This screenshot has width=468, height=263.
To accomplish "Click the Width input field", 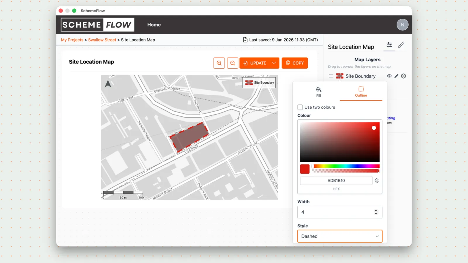I will (x=340, y=212).
